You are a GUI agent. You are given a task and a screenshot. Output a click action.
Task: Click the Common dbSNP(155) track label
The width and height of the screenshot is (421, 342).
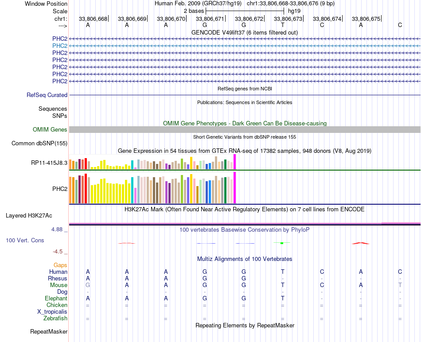click(39, 144)
